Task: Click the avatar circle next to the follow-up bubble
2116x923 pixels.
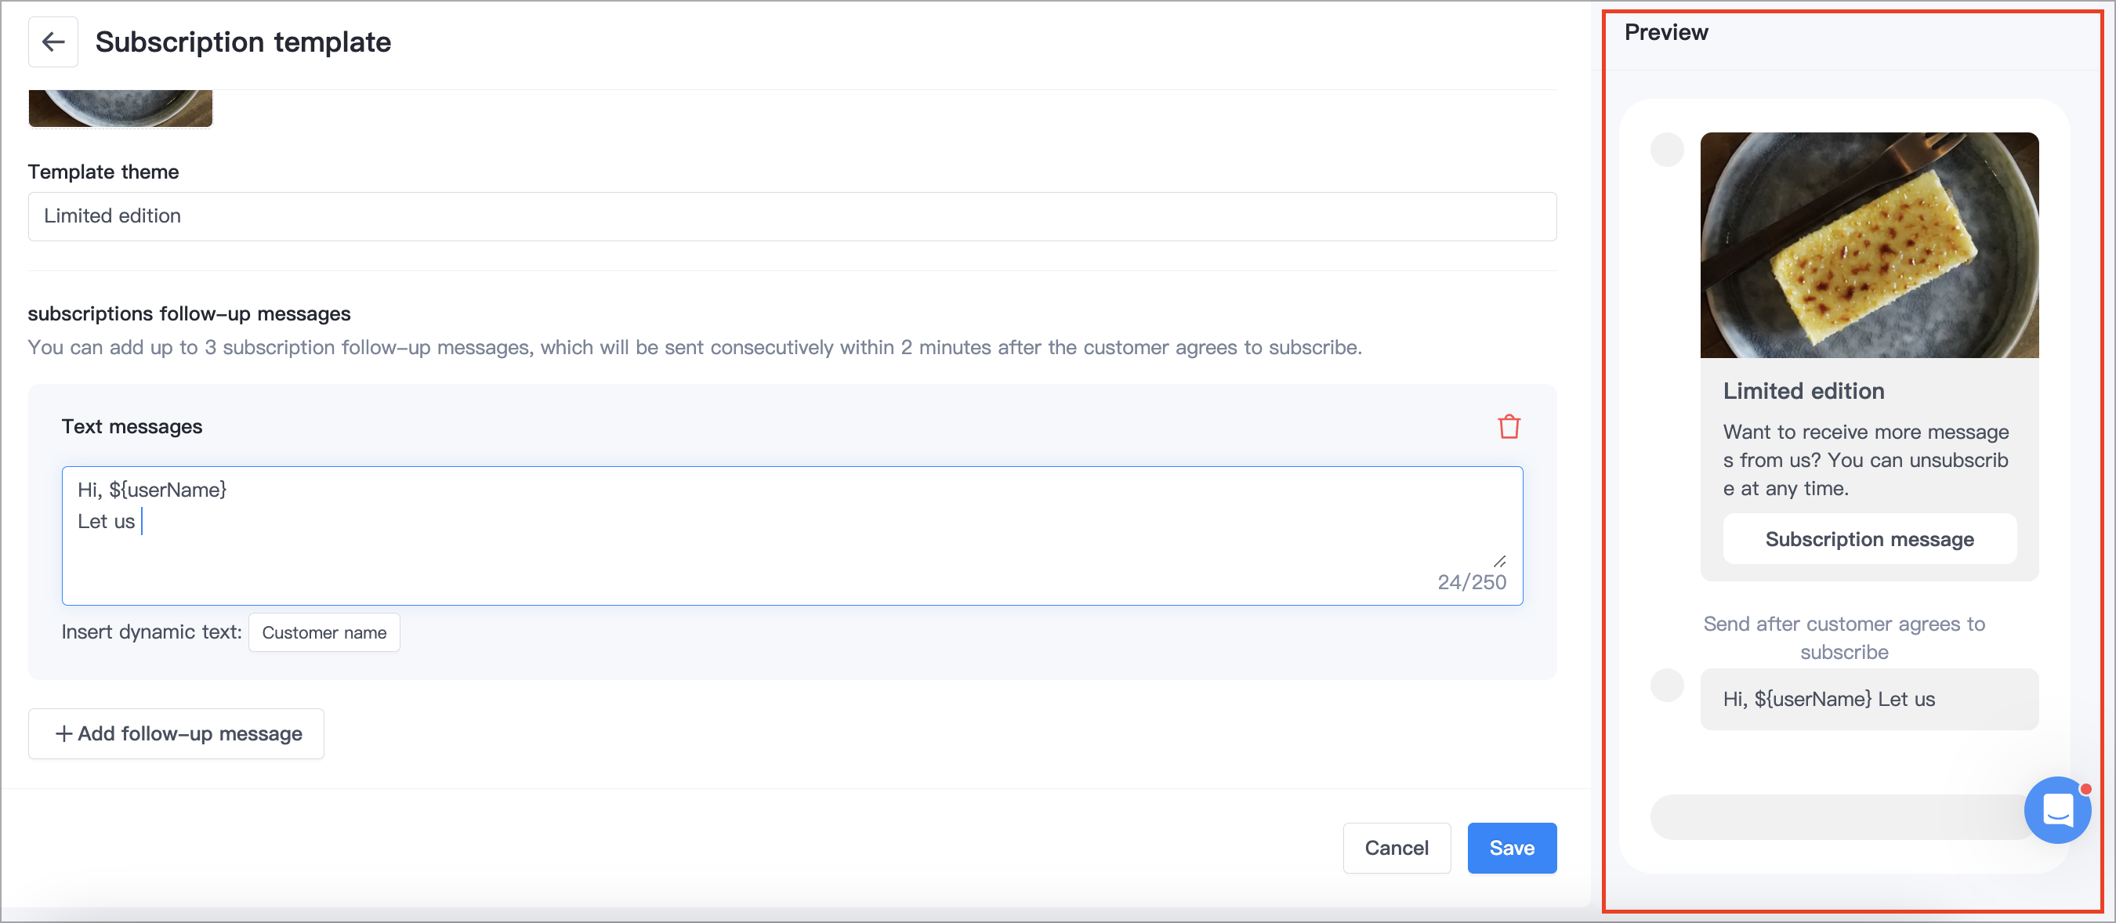Action: (x=1668, y=686)
